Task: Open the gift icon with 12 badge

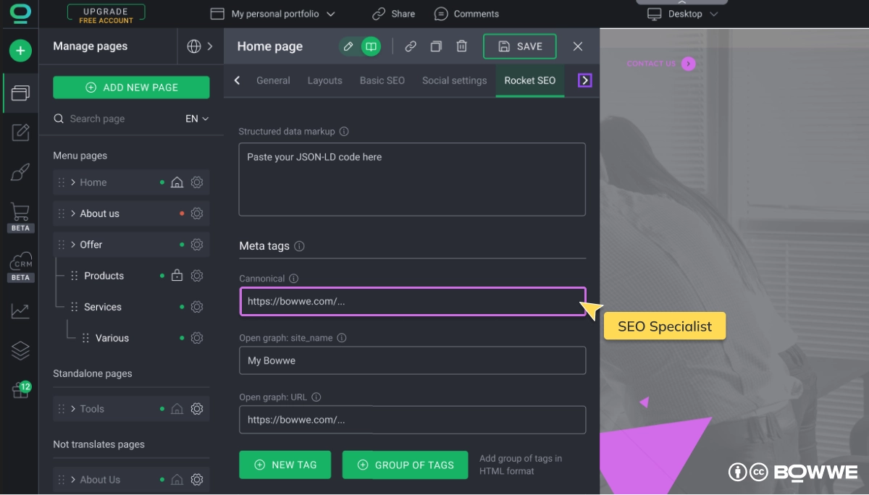Action: [21, 389]
